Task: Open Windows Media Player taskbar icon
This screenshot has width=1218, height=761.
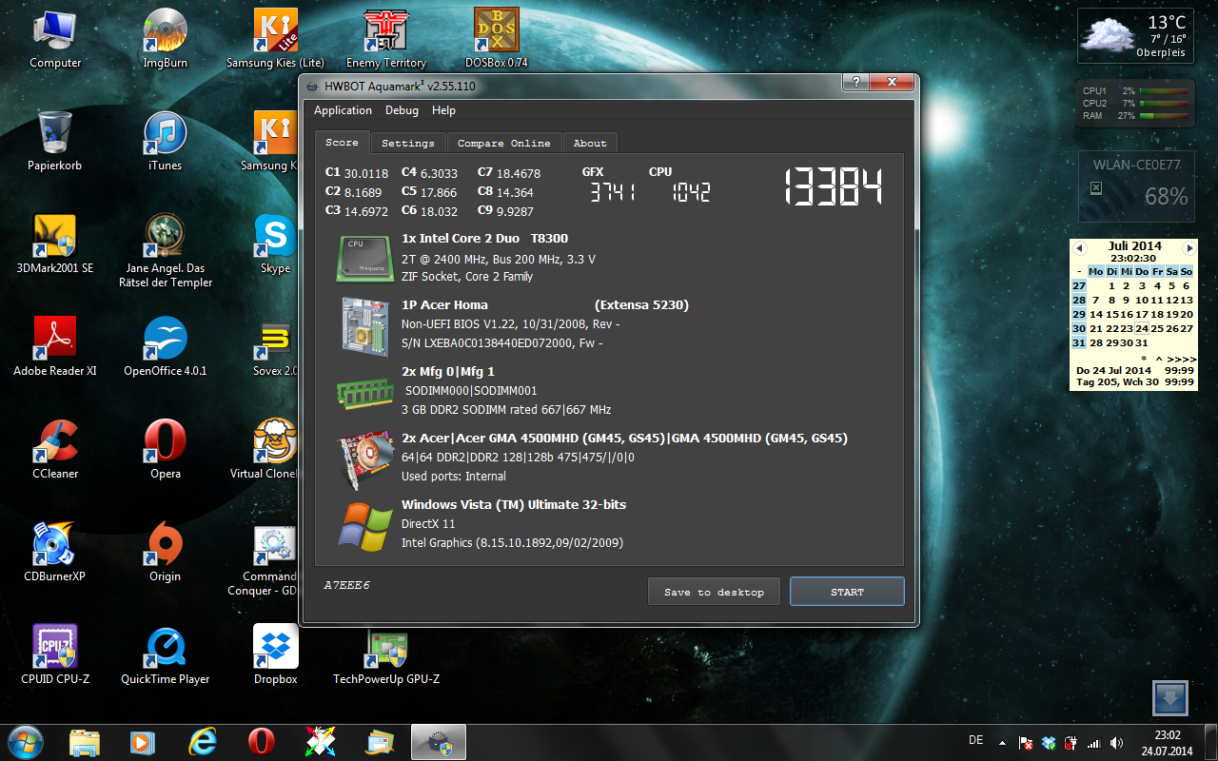Action: click(143, 742)
